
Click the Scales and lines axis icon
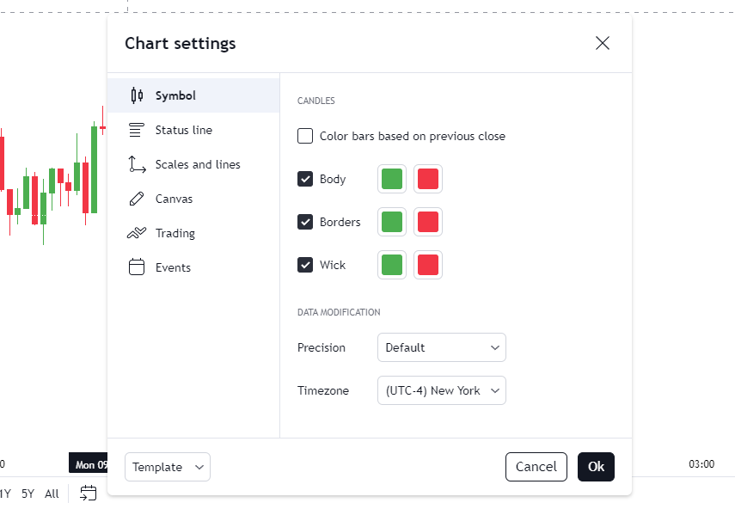pos(137,164)
